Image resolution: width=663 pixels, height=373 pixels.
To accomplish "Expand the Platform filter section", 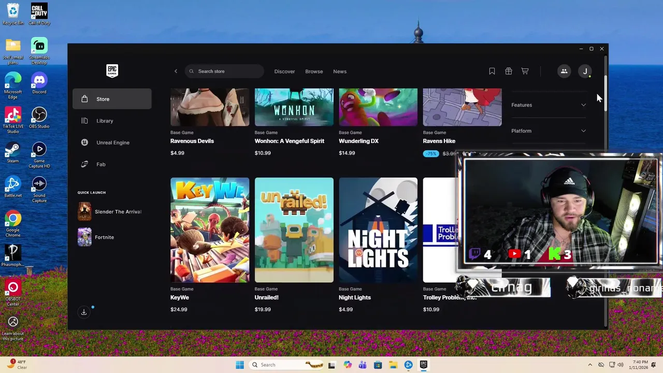I will point(549,131).
